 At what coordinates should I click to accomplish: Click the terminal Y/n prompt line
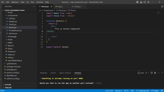click(70, 83)
